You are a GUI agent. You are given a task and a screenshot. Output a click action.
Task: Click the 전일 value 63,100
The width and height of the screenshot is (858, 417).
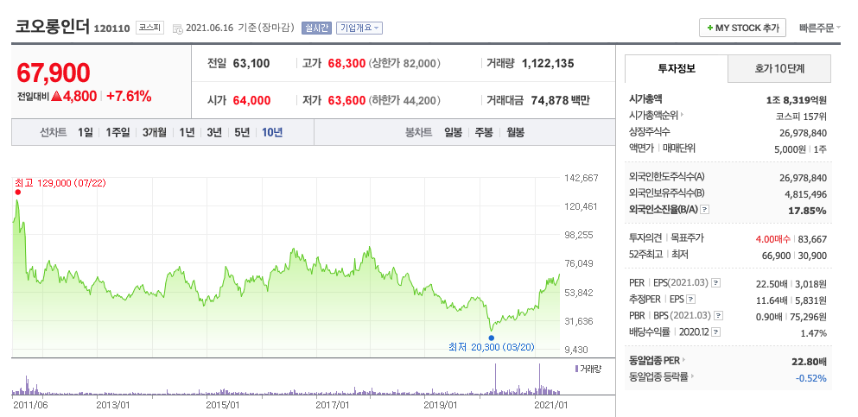251,63
